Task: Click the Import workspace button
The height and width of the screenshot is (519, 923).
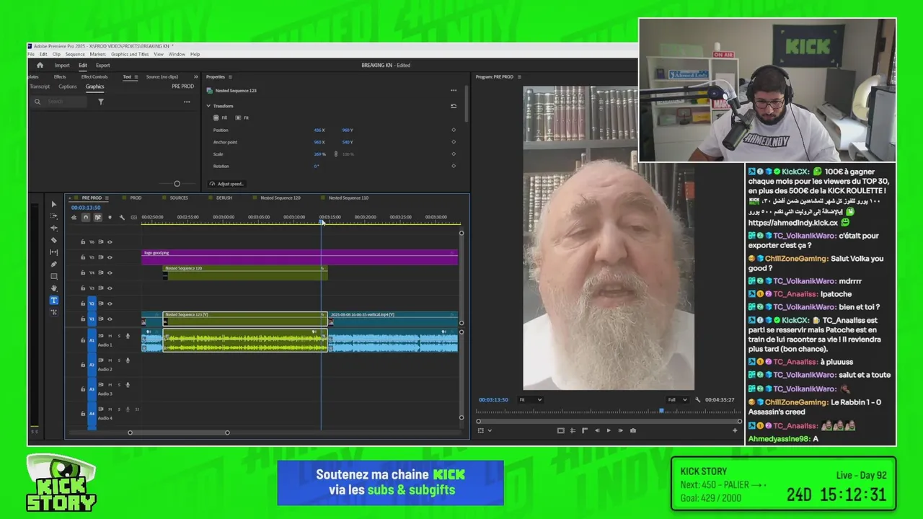Action: 62,65
